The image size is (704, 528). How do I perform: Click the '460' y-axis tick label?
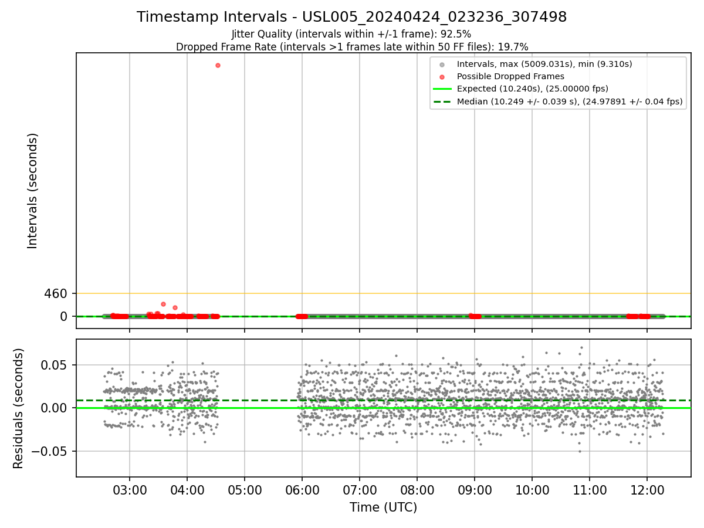click(56, 293)
